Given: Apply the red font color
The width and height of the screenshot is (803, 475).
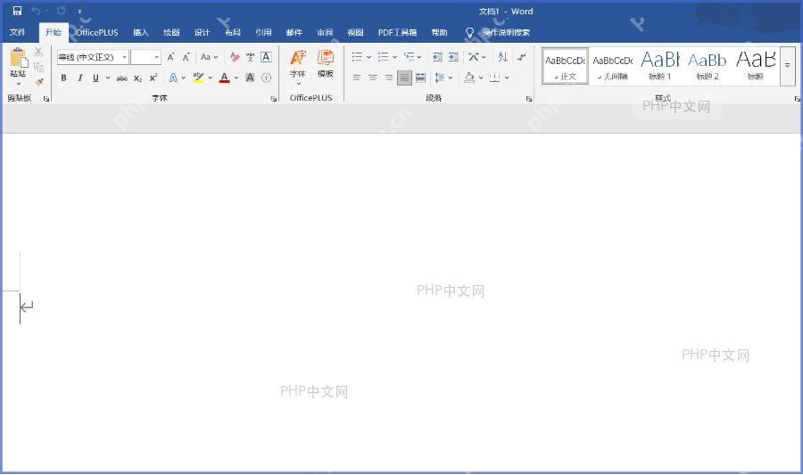Looking at the screenshot, I should [x=224, y=78].
